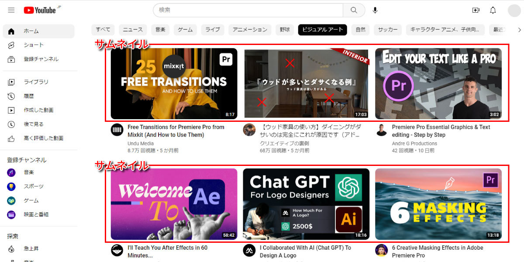Open the hamburger guide menu
This screenshot has height=262, width=524.
11,10
